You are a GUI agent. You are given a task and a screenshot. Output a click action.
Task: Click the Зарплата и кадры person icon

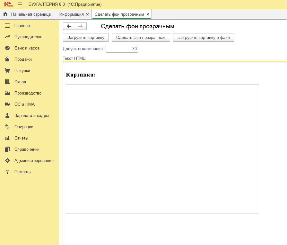(x=7, y=115)
